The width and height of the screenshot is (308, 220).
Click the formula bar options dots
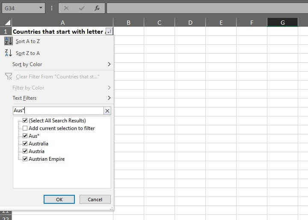[x=52, y=8]
